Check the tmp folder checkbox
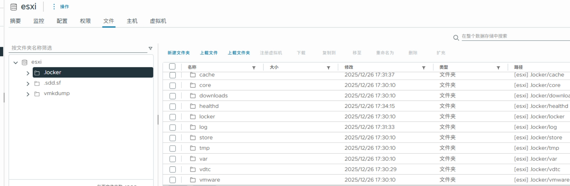Viewport: 570px width, 186px height. point(172,149)
